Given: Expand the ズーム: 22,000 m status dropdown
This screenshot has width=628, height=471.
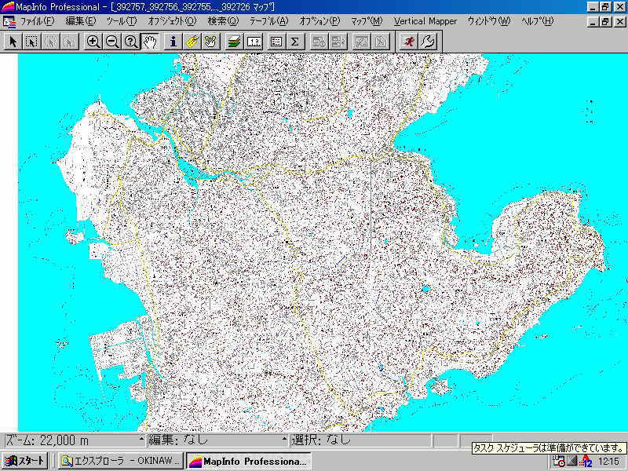Looking at the screenshot, I should pos(141,440).
